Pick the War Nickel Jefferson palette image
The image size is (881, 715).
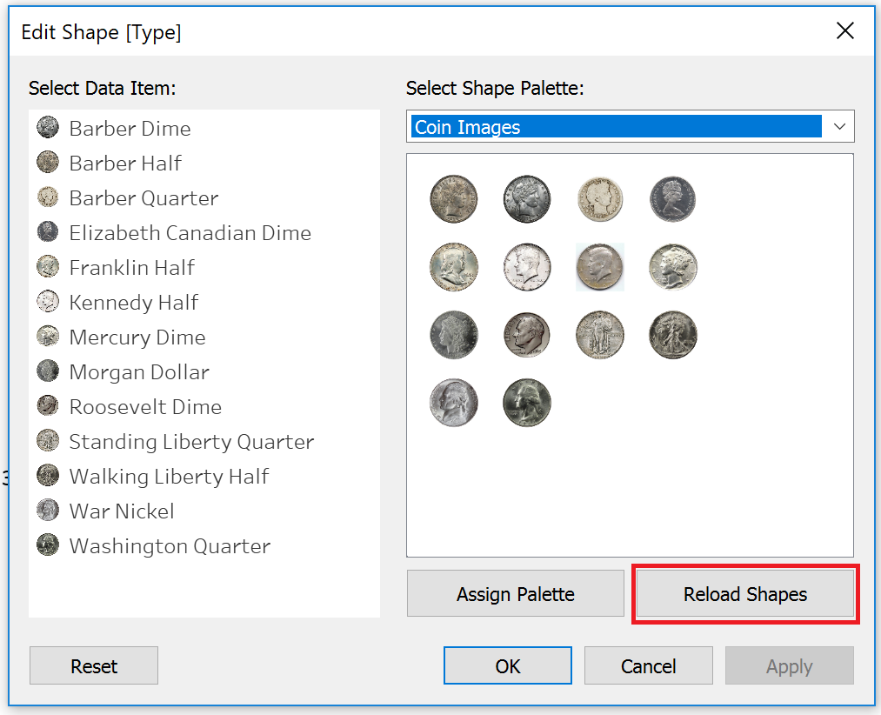(453, 403)
